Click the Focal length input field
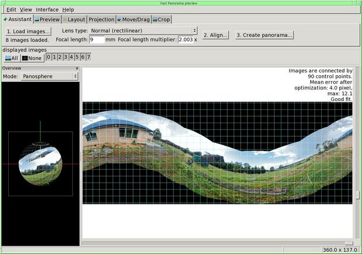This screenshot has width=362, height=254. (97, 40)
